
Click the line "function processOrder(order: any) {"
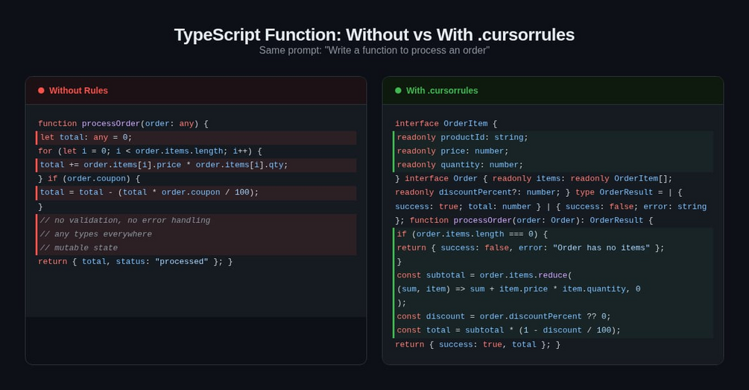pyautogui.click(x=123, y=123)
